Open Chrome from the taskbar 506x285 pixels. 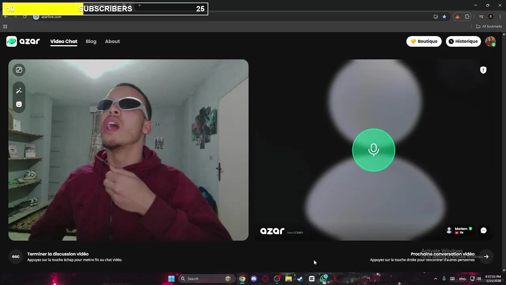click(242, 279)
